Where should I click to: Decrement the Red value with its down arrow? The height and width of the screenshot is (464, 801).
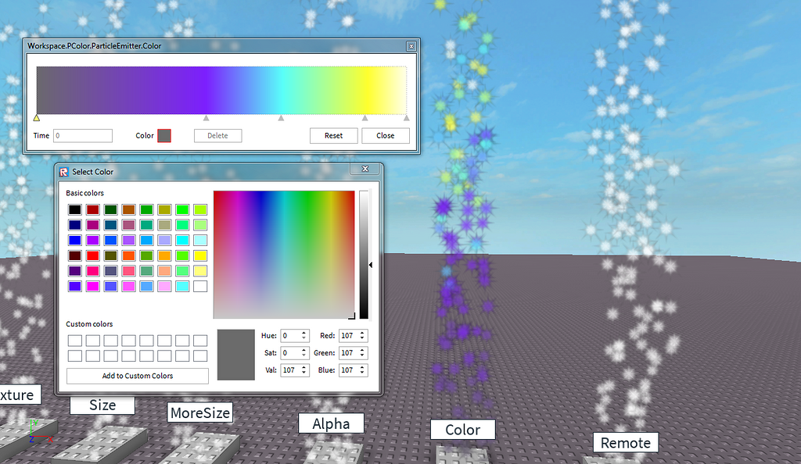(x=361, y=338)
